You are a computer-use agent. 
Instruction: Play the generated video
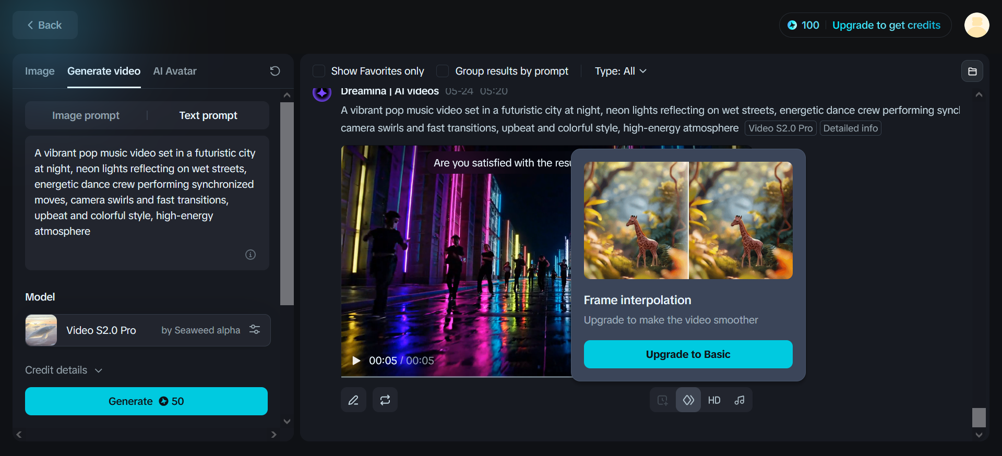[356, 361]
